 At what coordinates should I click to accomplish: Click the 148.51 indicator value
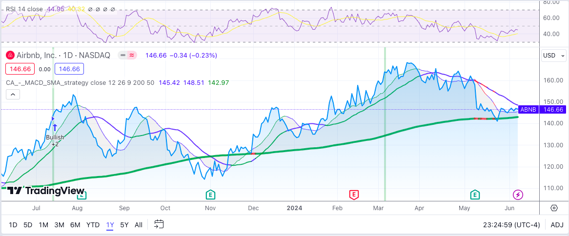click(x=194, y=82)
